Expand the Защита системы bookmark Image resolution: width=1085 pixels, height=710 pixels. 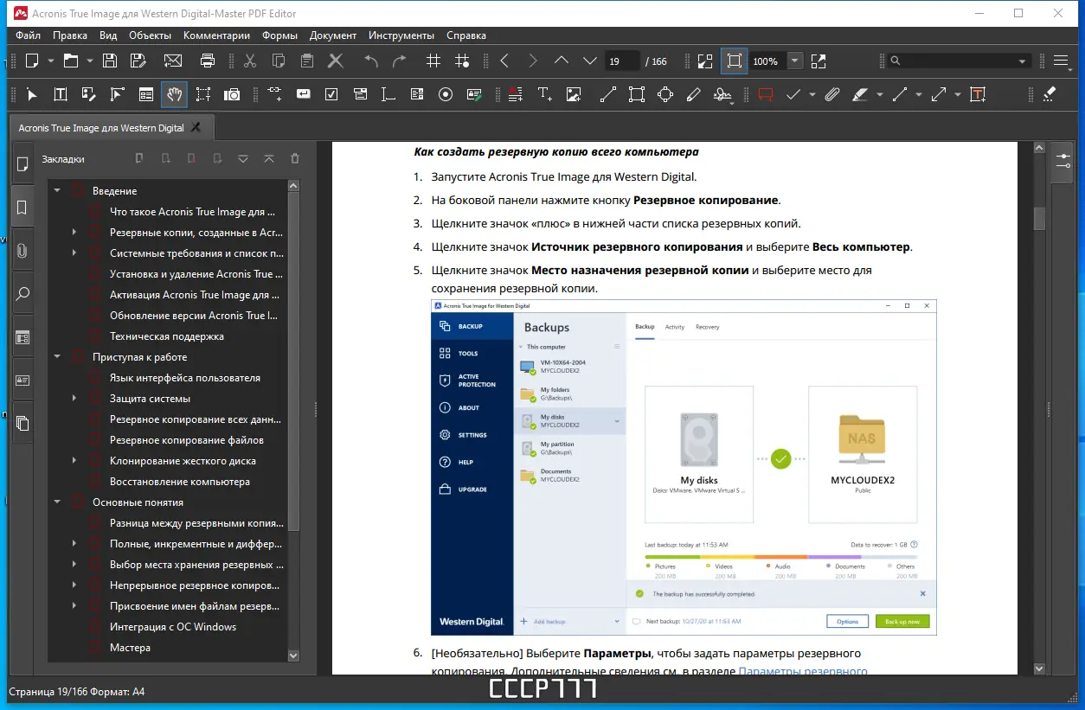point(74,399)
